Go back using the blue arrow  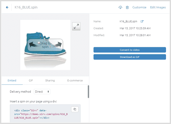7,7
